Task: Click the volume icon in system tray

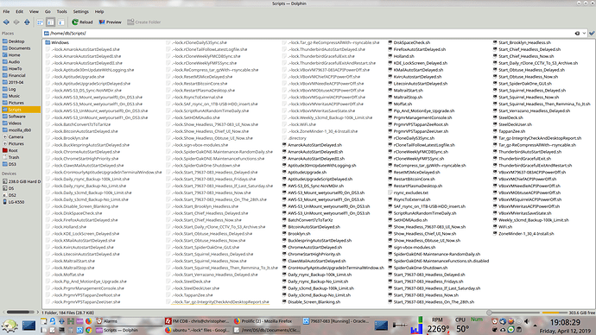Action: [x=527, y=322]
